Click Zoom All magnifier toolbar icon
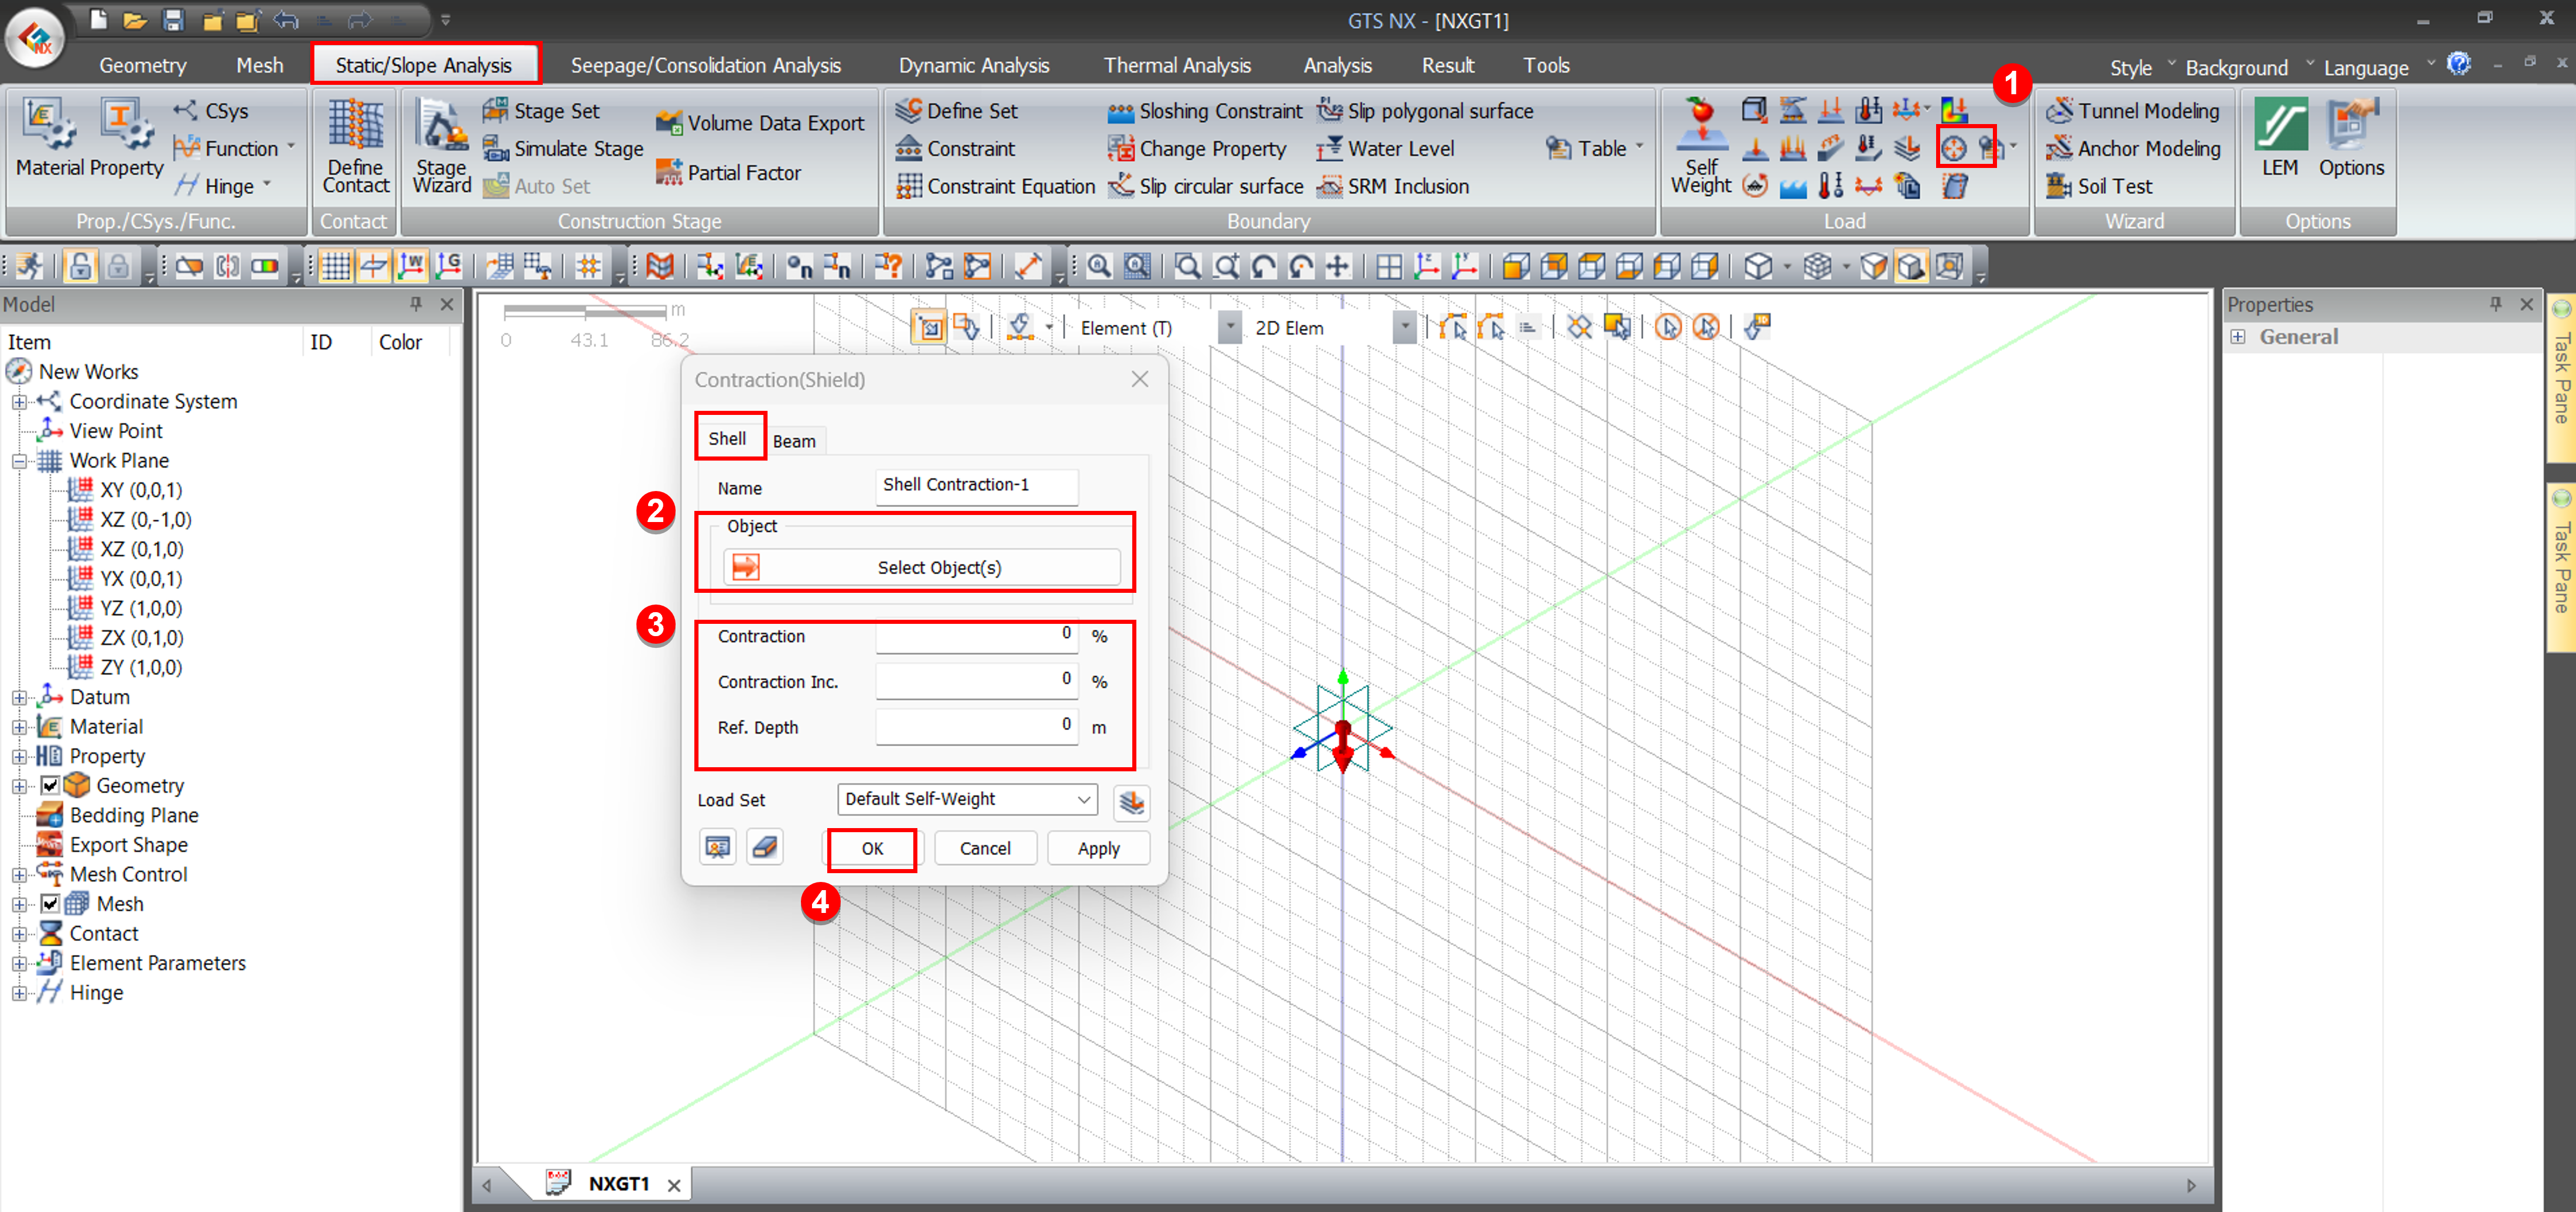This screenshot has height=1212, width=2576. (x=1098, y=267)
